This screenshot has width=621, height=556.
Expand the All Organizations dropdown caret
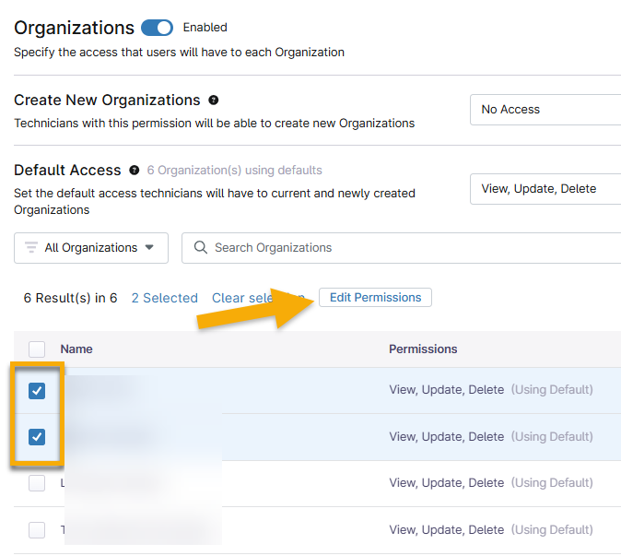[147, 248]
